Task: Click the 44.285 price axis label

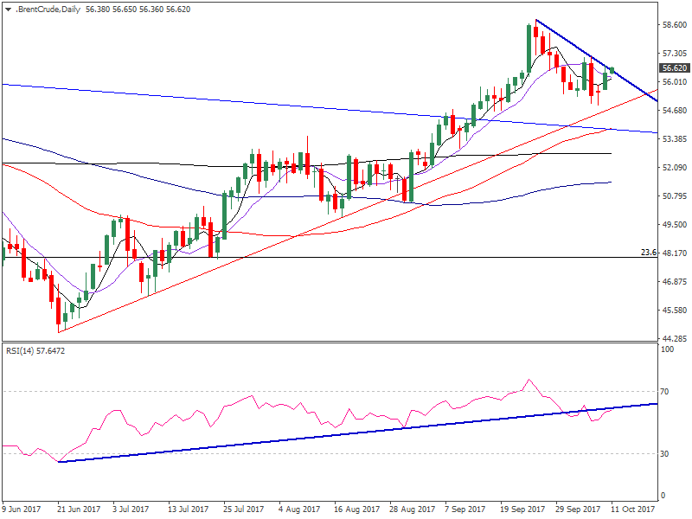Action: click(x=675, y=338)
